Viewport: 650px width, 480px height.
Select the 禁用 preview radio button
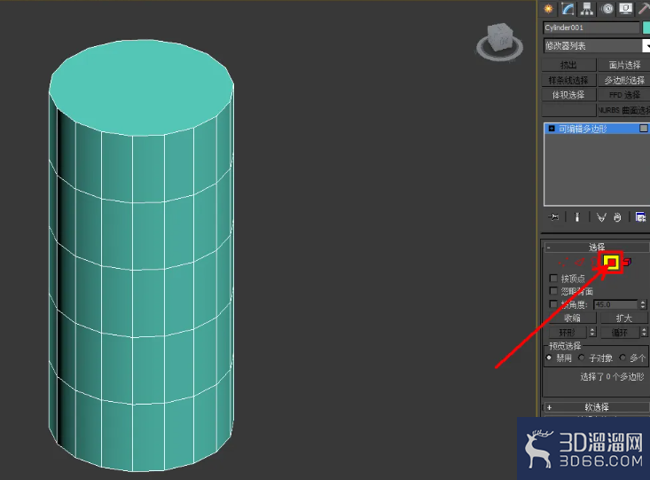tap(549, 358)
